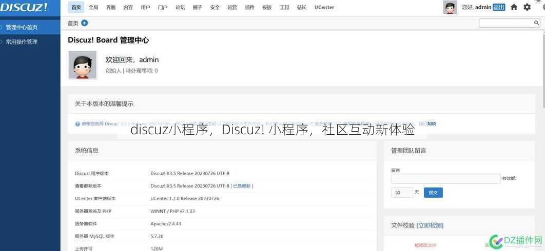
Task: Click the 管理团队留言 section heading
Action: 408,150
